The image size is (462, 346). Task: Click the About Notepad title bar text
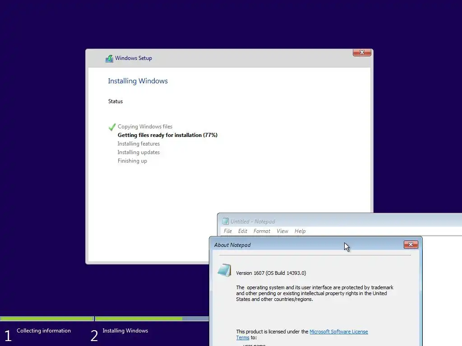pyautogui.click(x=232, y=245)
